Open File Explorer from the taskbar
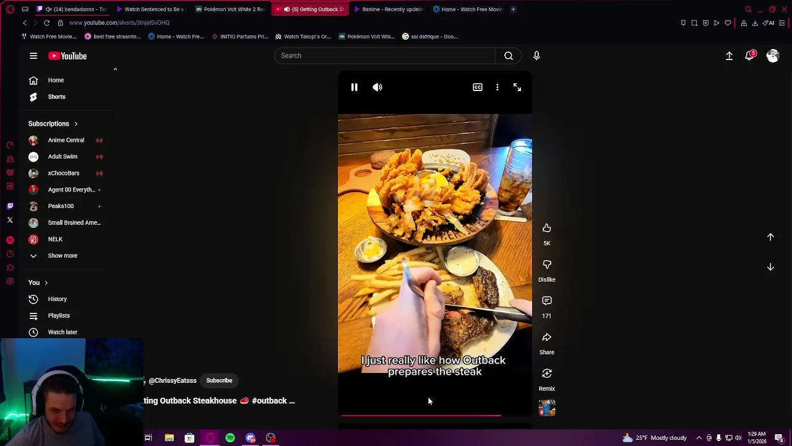This screenshot has width=792, height=446. (169, 438)
